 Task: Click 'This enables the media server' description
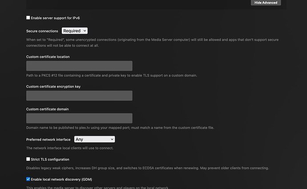97,187
